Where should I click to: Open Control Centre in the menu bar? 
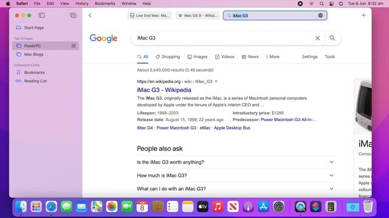[x=331, y=4]
